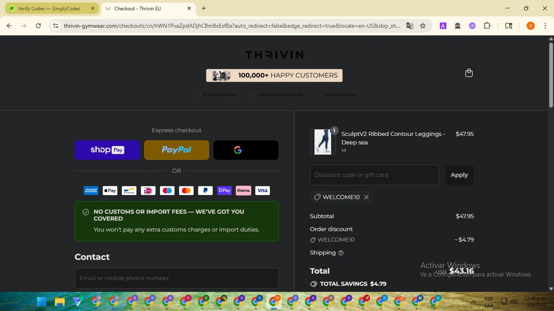Image resolution: width=554 pixels, height=311 pixels.
Task: Pay with PayPal express checkout
Action: point(177,150)
